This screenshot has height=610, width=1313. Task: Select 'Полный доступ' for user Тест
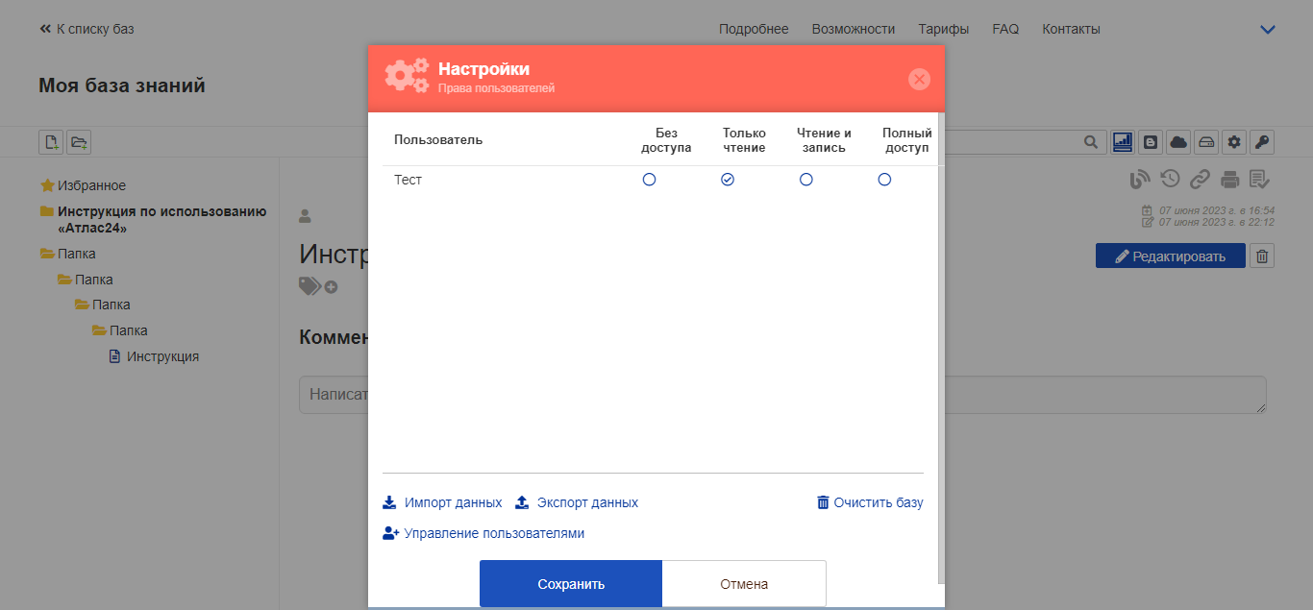(x=884, y=180)
